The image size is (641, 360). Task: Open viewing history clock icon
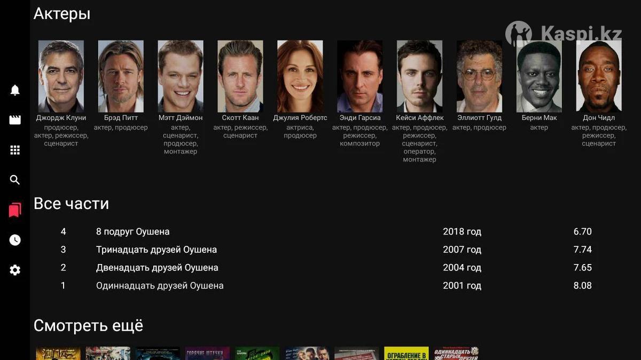(x=15, y=240)
